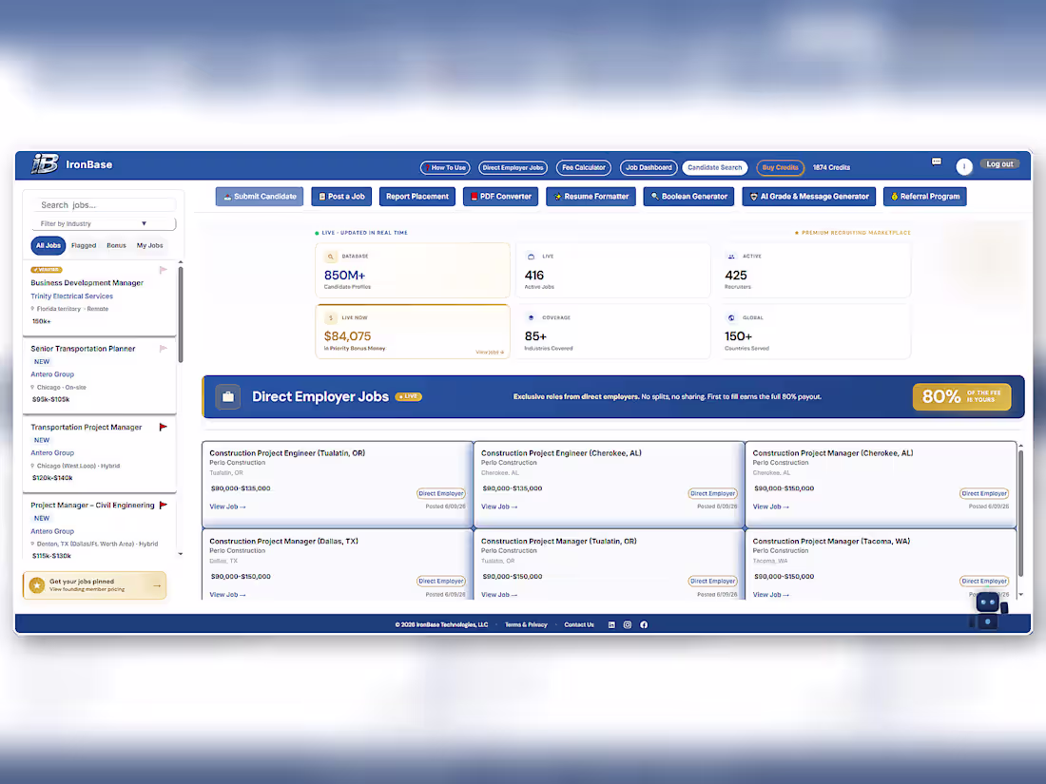View Job for Construction Project Manager (Dallas, TX)
The image size is (1046, 784).
tap(227, 595)
